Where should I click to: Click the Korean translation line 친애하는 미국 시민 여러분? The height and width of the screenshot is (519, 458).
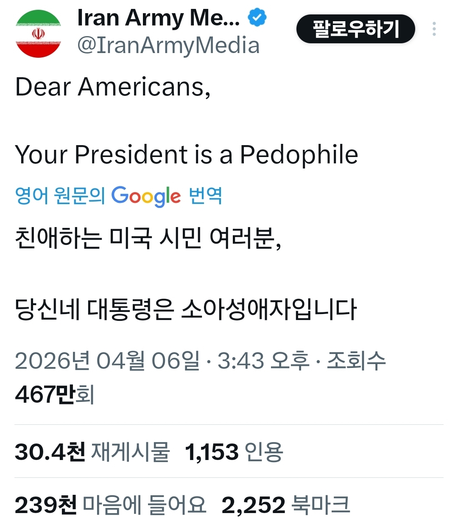[148, 238]
